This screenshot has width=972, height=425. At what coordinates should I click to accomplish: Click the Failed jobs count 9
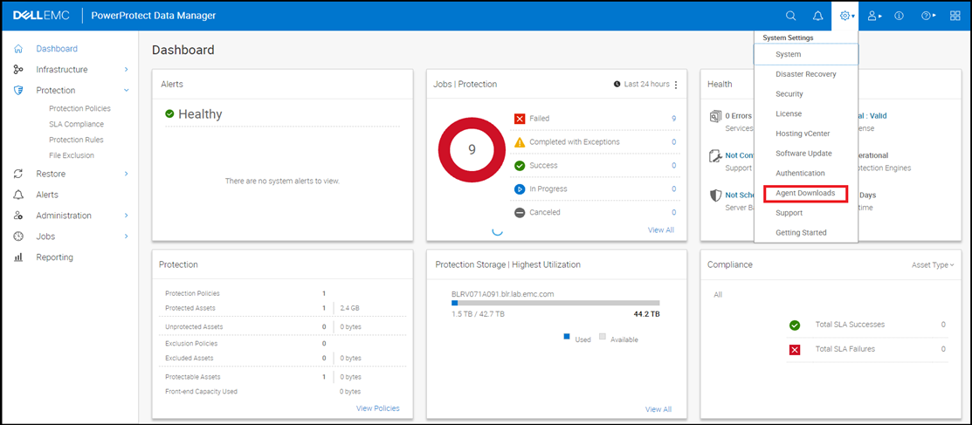pyautogui.click(x=674, y=119)
